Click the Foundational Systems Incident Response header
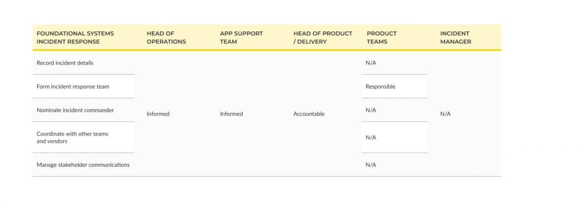The width and height of the screenshot is (587, 201). (75, 38)
